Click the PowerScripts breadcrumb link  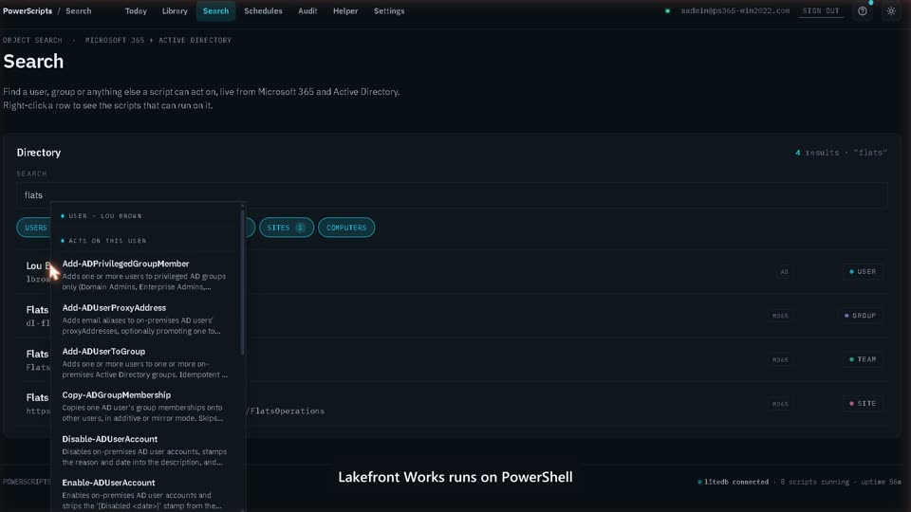point(28,11)
